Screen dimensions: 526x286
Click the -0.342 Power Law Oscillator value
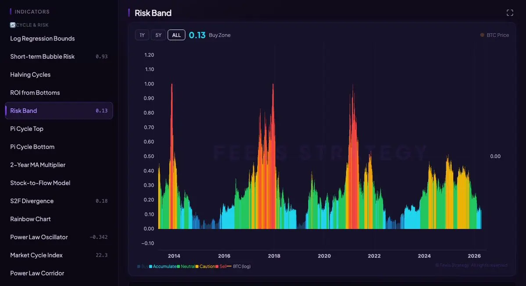(x=99, y=237)
